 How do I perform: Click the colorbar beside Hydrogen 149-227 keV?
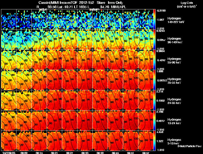point(154,19)
